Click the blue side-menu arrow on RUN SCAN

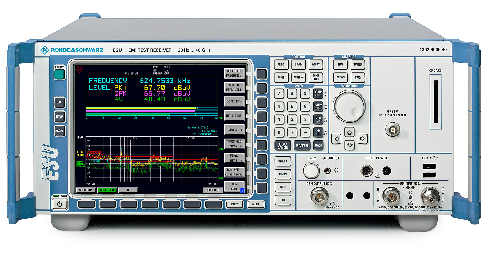coord(242,191)
